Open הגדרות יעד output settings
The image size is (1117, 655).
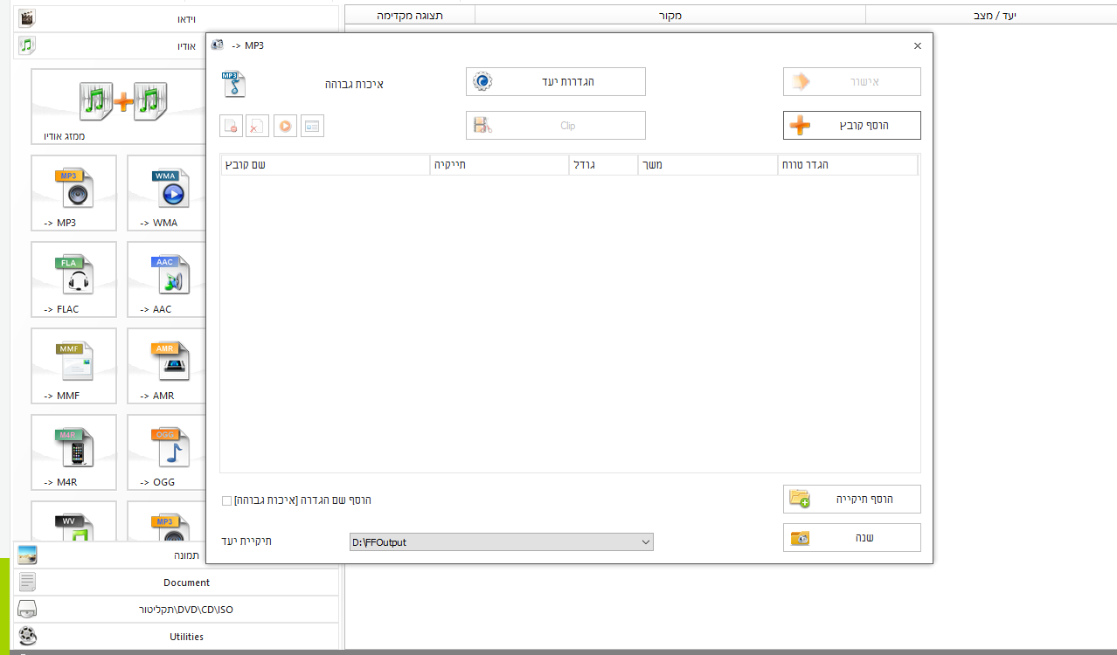(556, 82)
